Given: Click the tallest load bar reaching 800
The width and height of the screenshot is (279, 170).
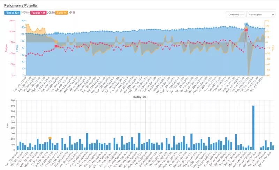Looking at the screenshot, I should click(254, 128).
